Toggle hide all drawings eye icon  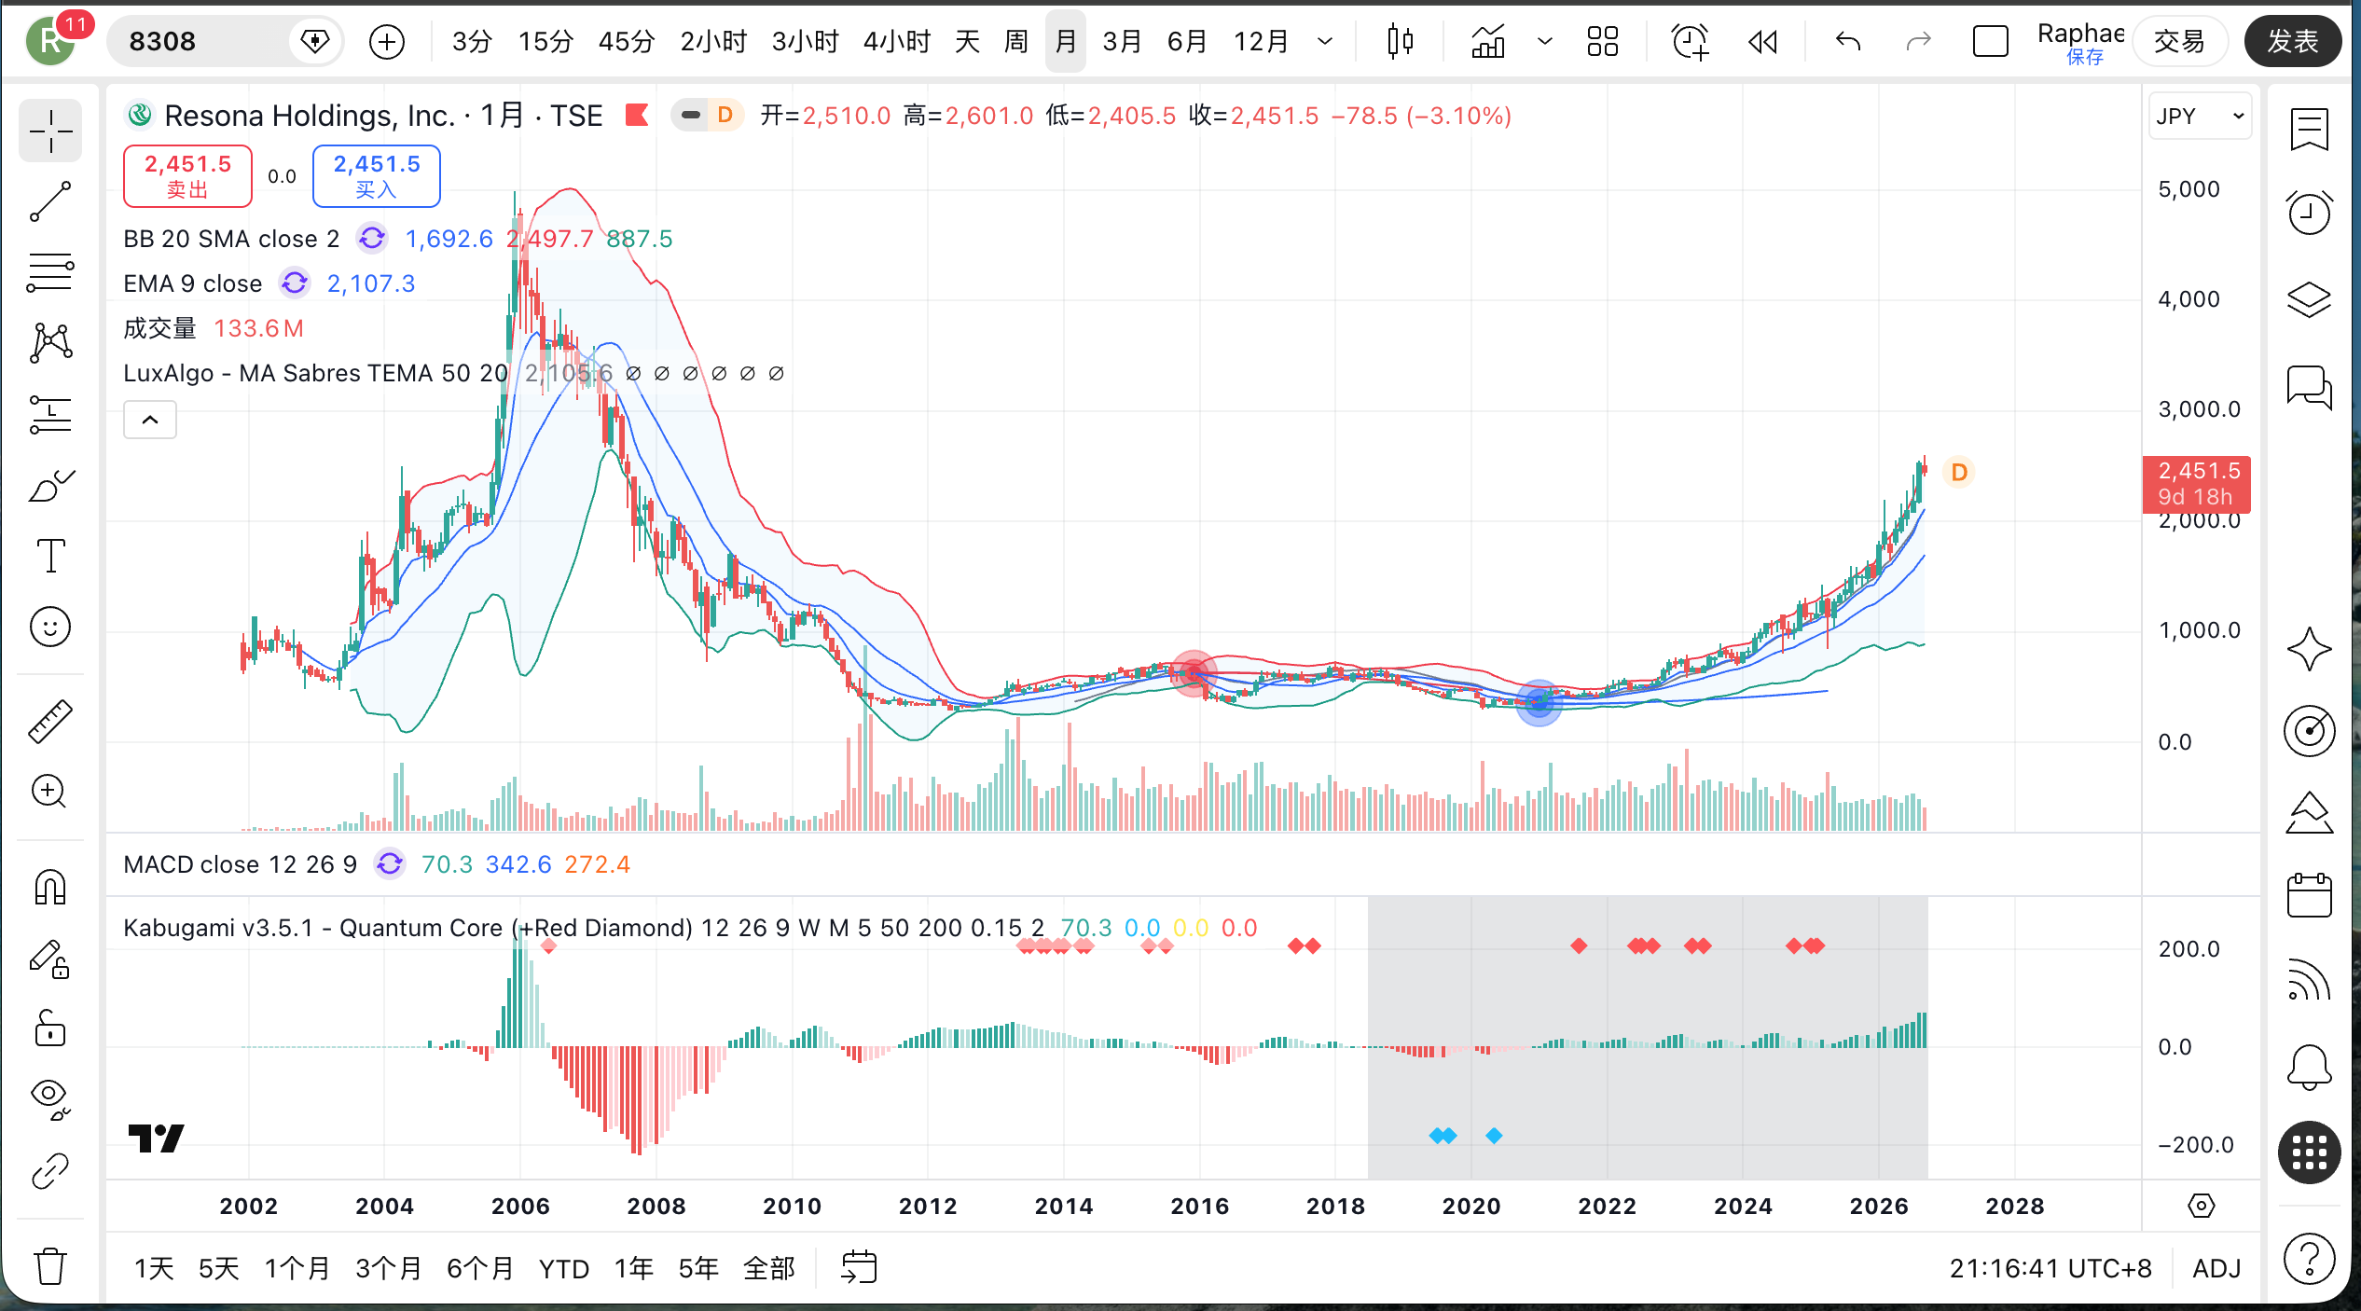(x=50, y=1099)
